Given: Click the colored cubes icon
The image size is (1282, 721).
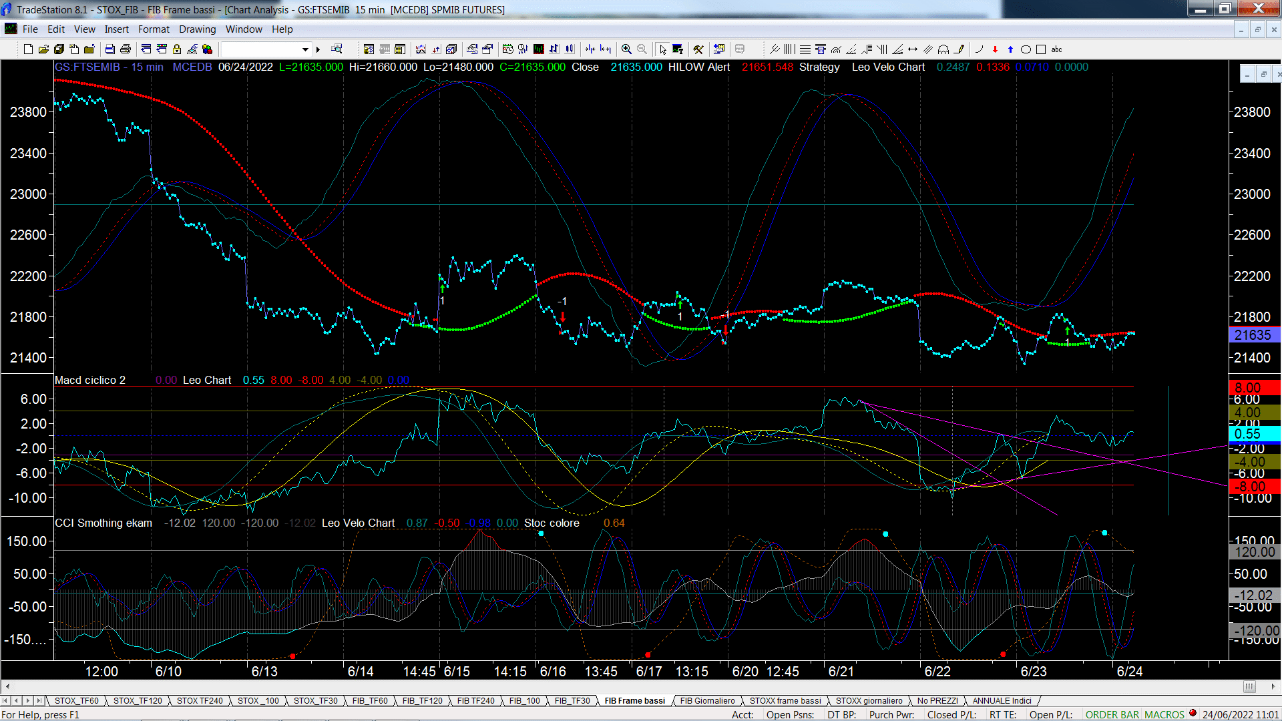Looking at the screenshot, I should (x=207, y=49).
